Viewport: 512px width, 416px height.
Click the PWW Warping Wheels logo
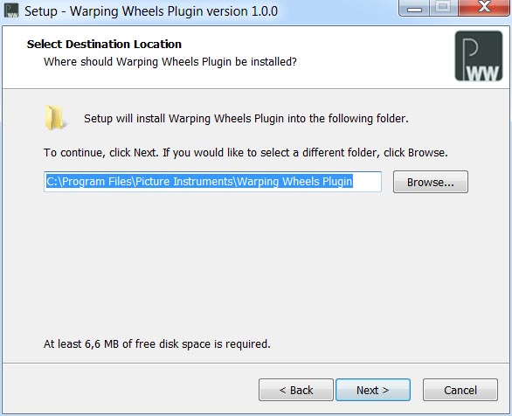point(479,56)
